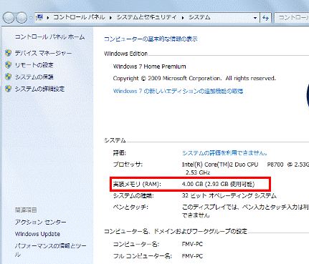
Task: Click the computer icon in the address bar
Action: (39, 17)
